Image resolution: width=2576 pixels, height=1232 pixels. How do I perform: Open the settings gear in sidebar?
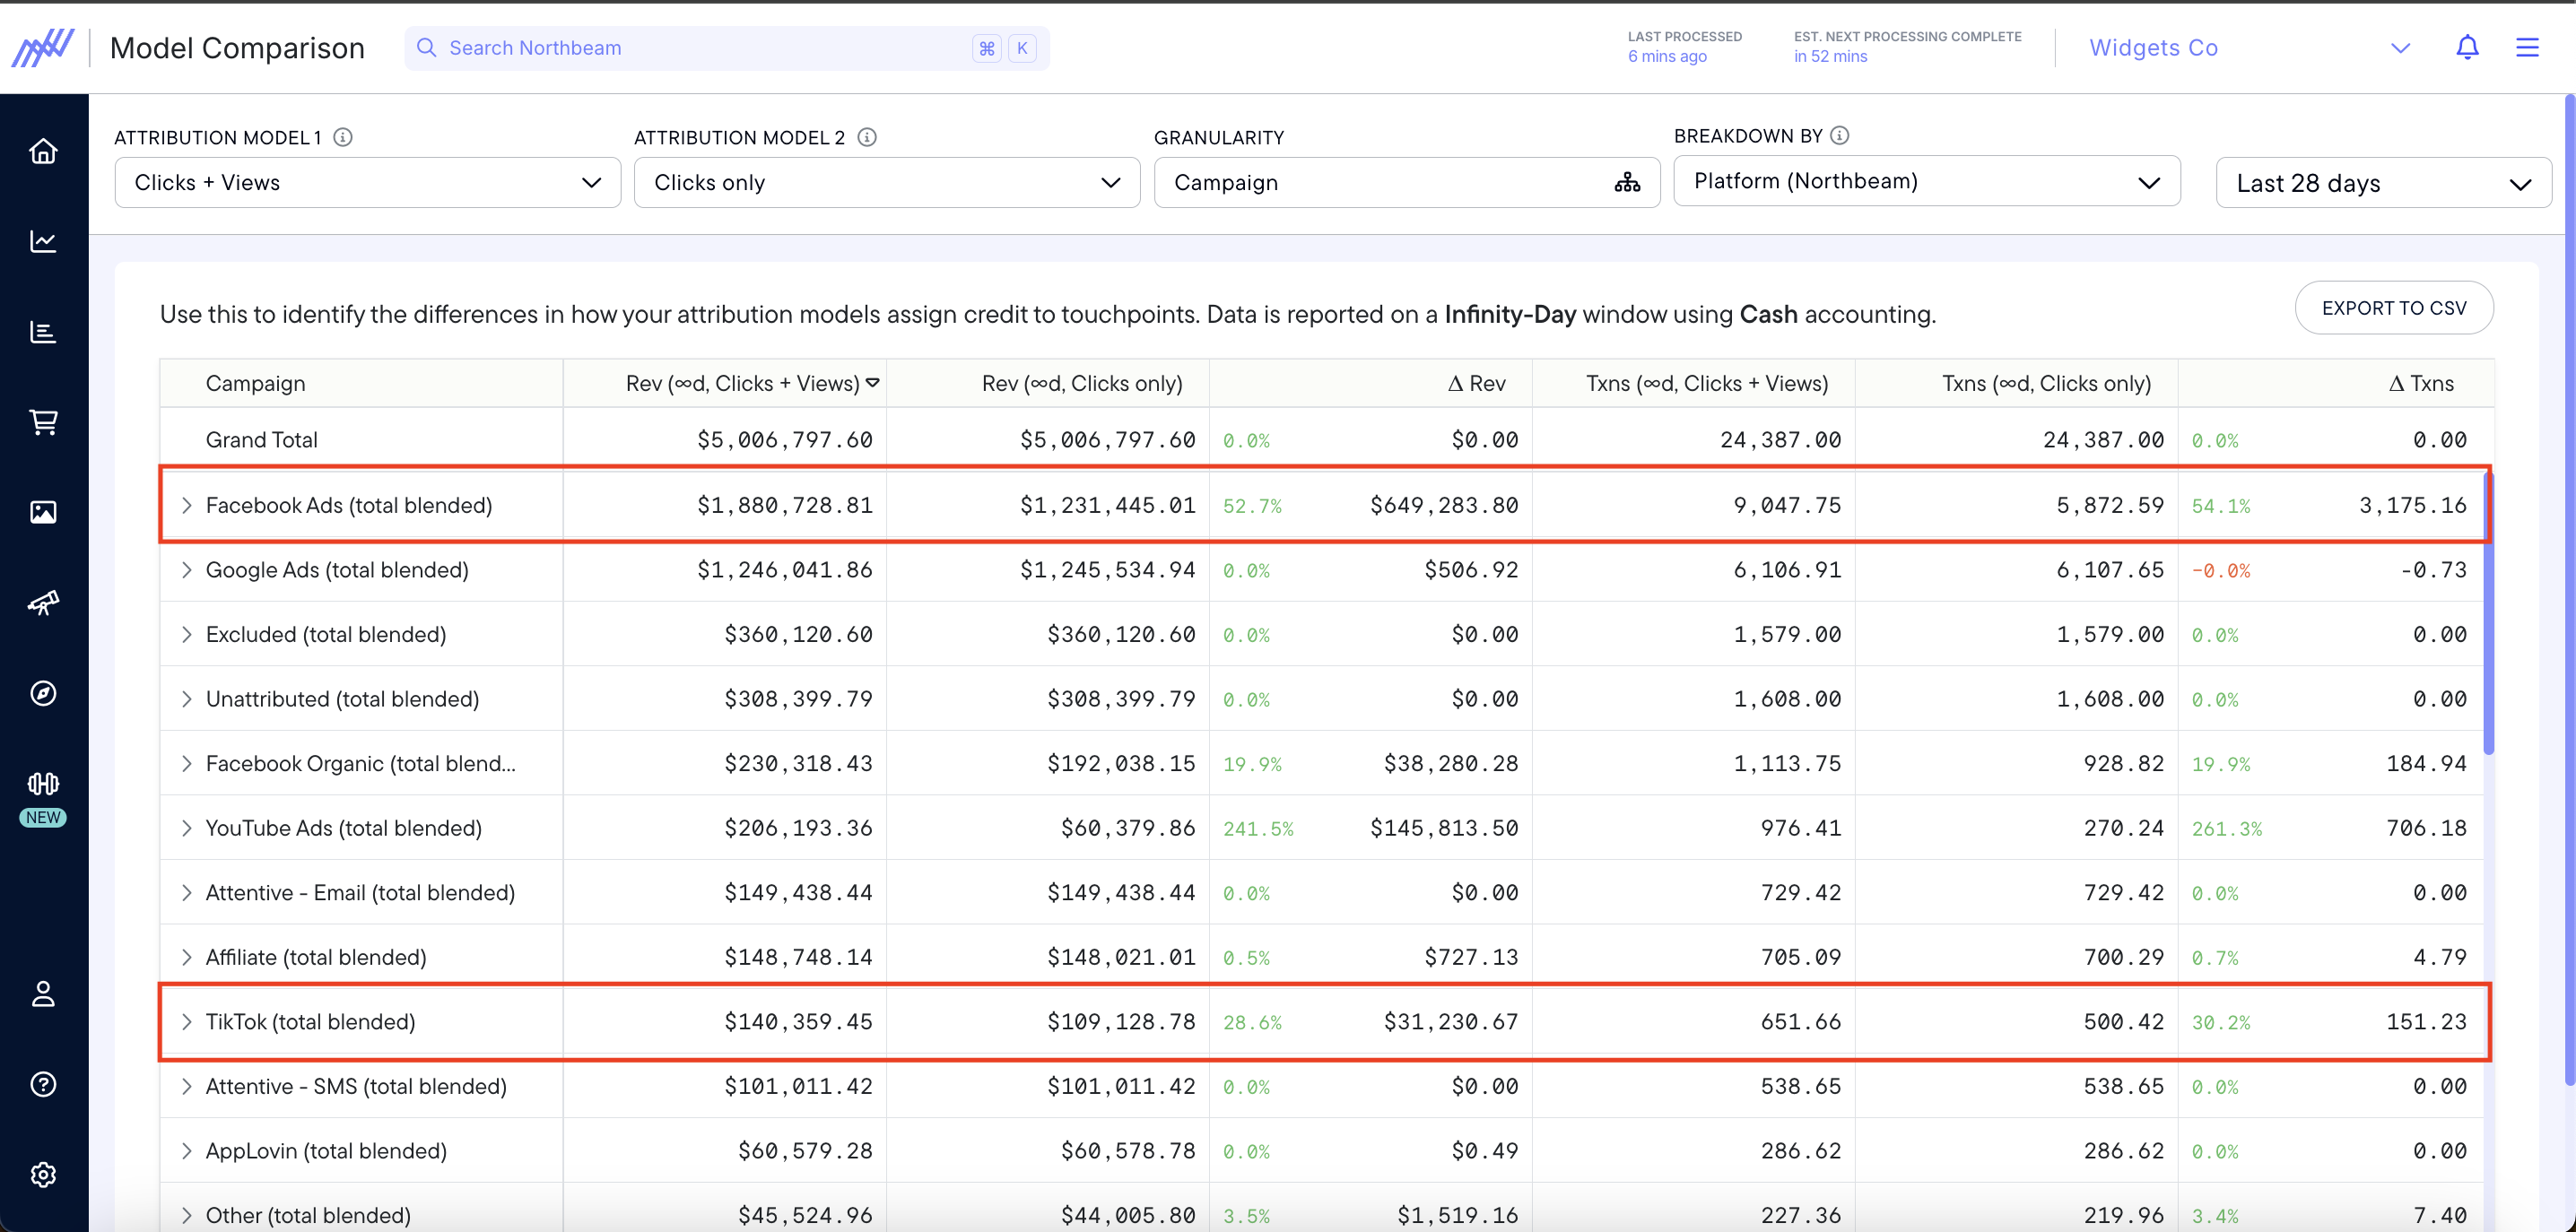[43, 1174]
